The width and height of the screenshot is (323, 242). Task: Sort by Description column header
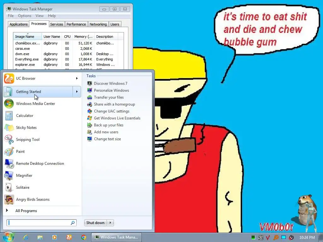tap(106, 37)
